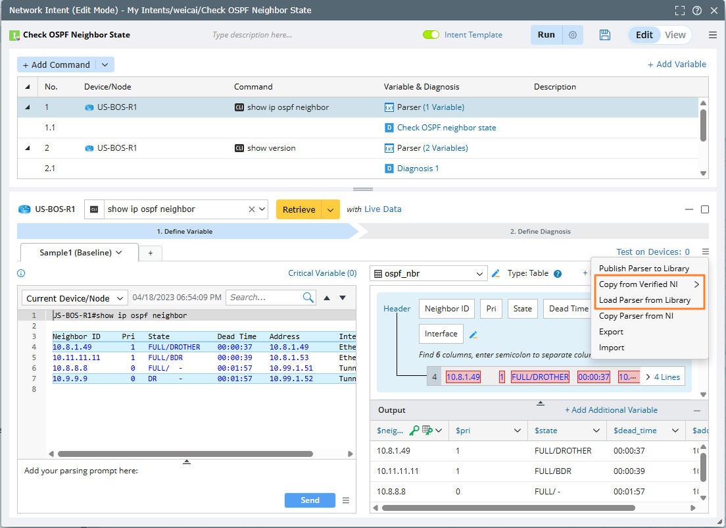Screen dimensions: 726x528
Task: Click the help question icon in title bar
Action: click(x=697, y=11)
